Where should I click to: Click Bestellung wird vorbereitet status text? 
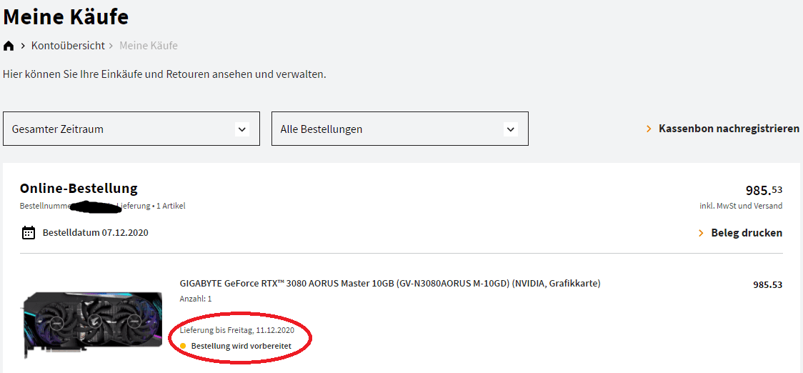[x=241, y=347]
